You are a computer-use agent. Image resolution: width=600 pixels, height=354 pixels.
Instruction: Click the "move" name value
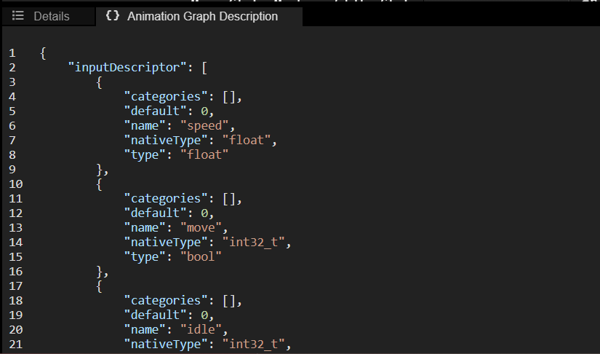[x=201, y=227]
